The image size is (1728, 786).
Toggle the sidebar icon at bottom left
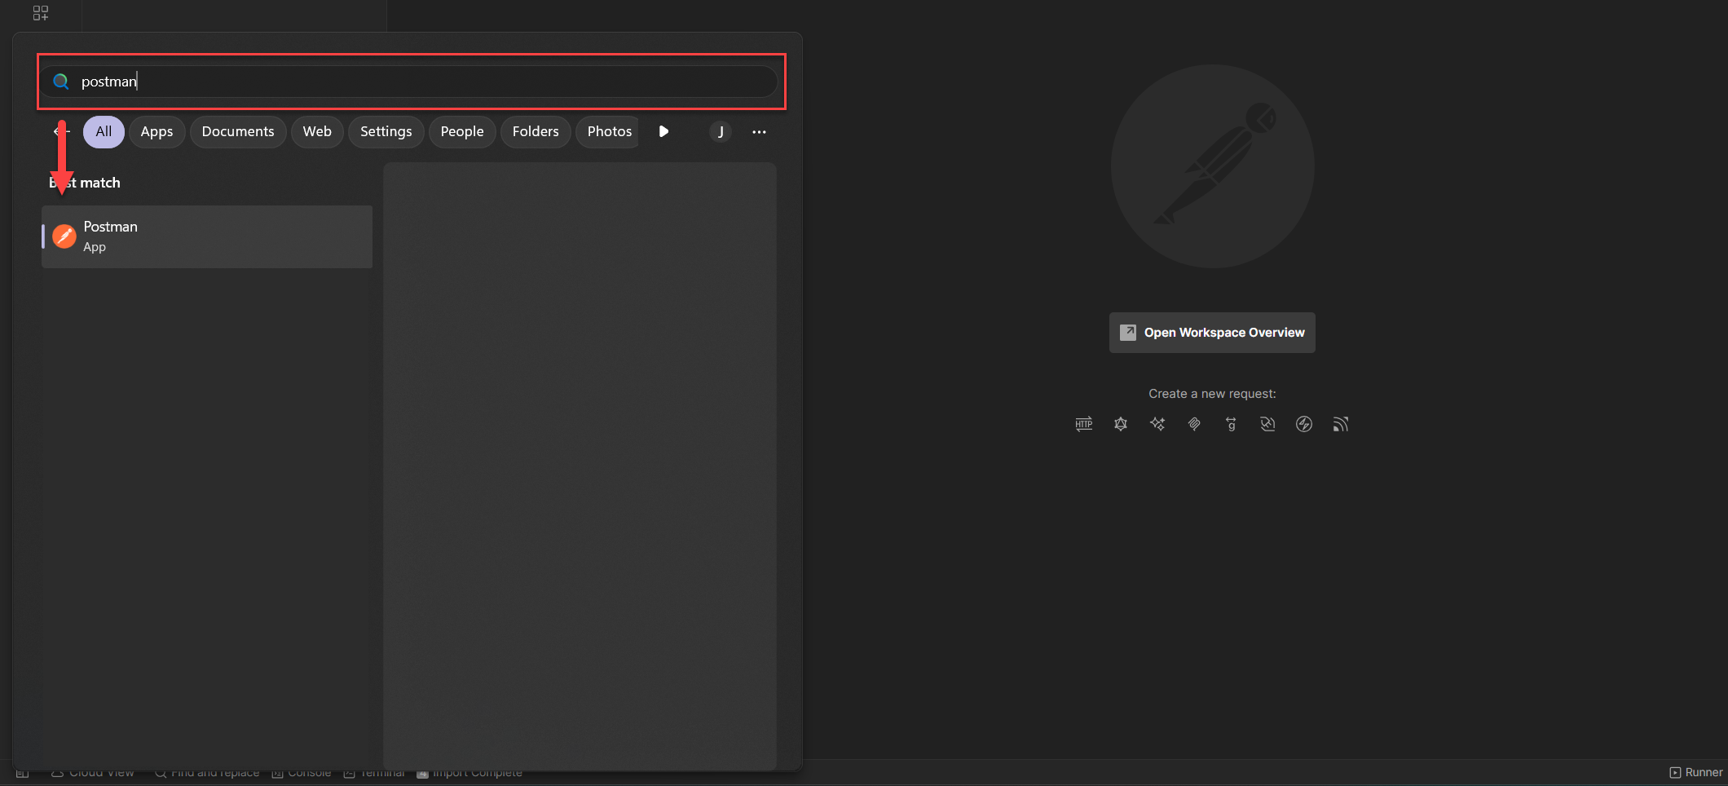pyautogui.click(x=22, y=773)
